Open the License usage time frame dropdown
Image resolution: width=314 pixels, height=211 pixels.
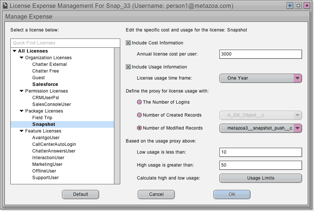point(261,78)
